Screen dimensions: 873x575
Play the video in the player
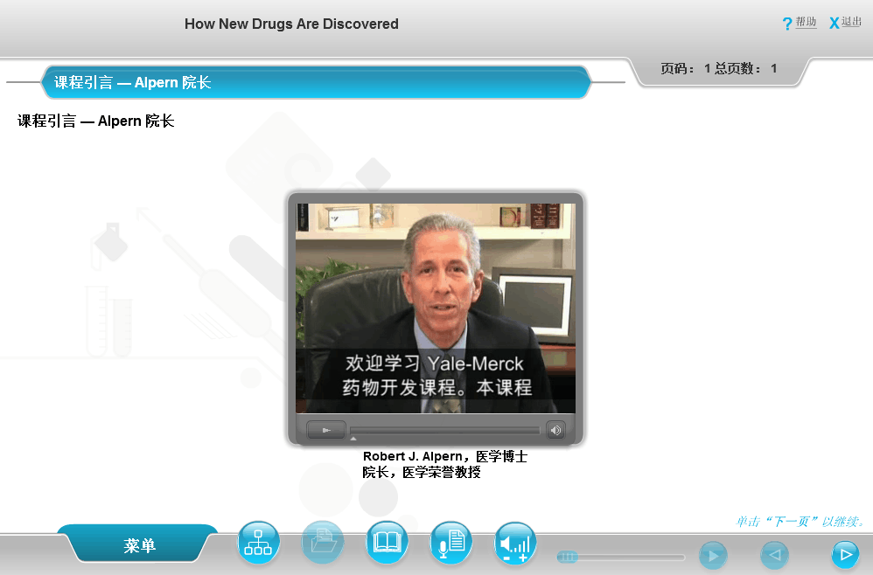326,430
